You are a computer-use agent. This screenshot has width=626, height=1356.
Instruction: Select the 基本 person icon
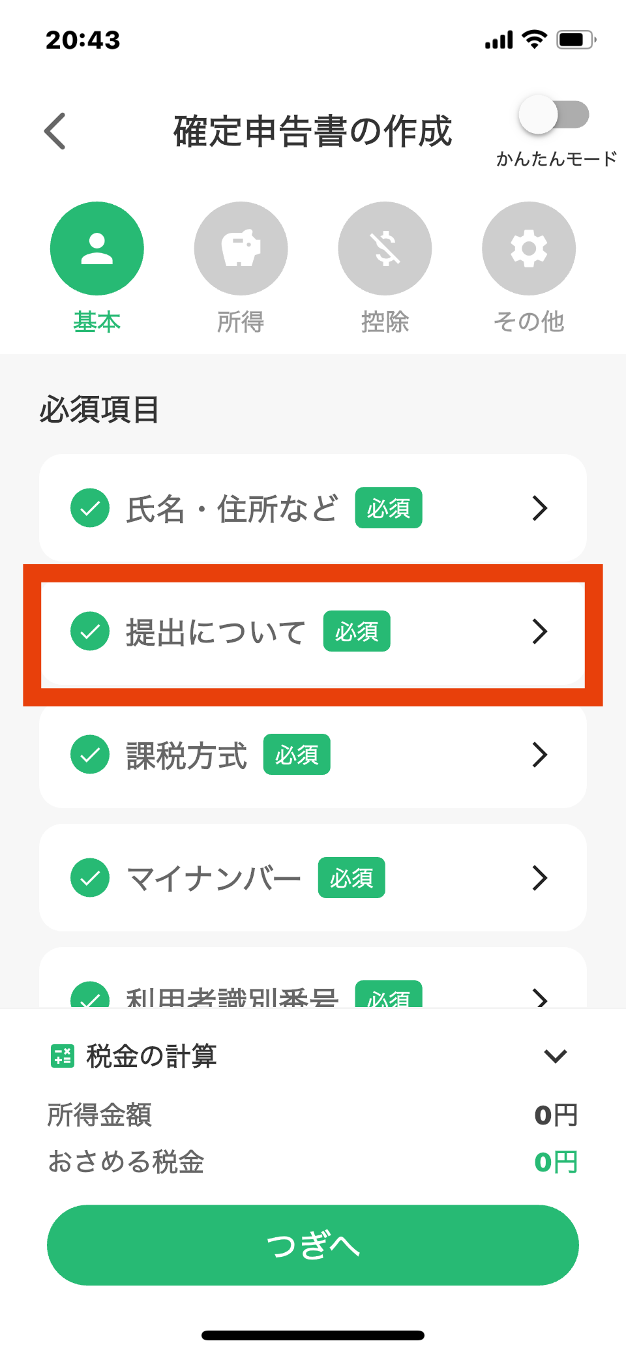click(97, 249)
